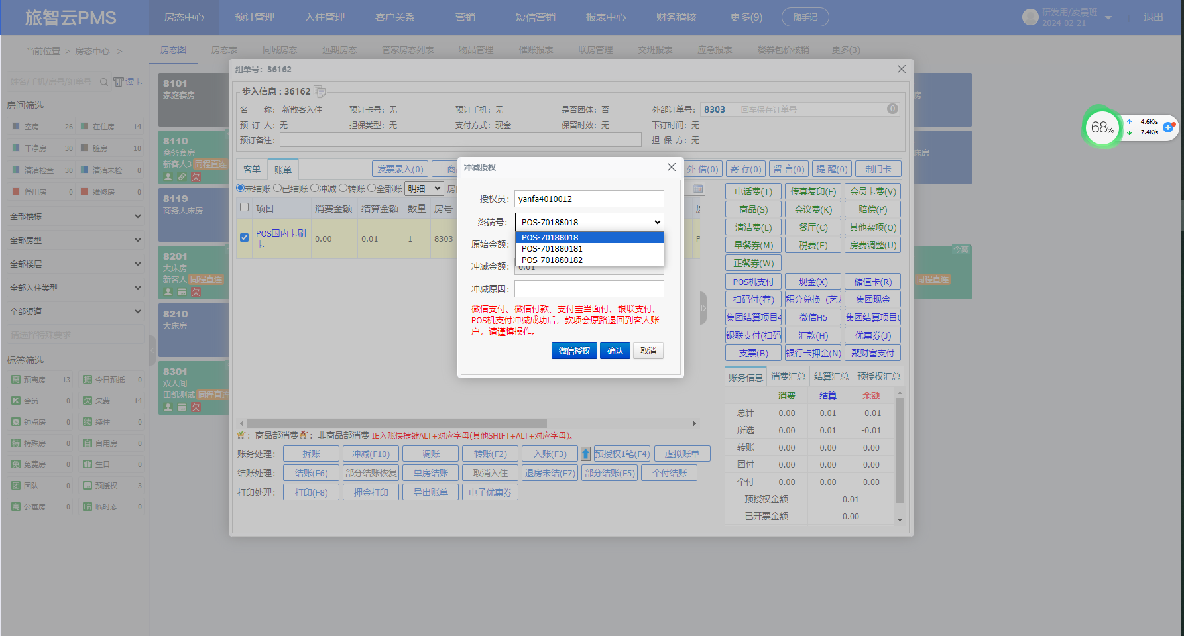This screenshot has height=636, width=1184.
Task: Open the 明细 display mode dropdown
Action: [424, 188]
